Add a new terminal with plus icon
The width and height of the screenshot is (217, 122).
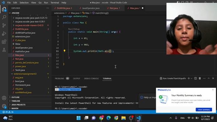(189, 78)
